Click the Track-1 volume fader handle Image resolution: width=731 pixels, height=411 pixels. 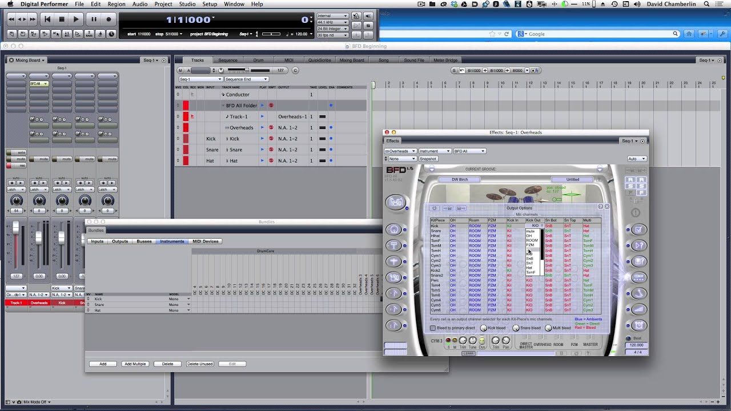click(16, 228)
